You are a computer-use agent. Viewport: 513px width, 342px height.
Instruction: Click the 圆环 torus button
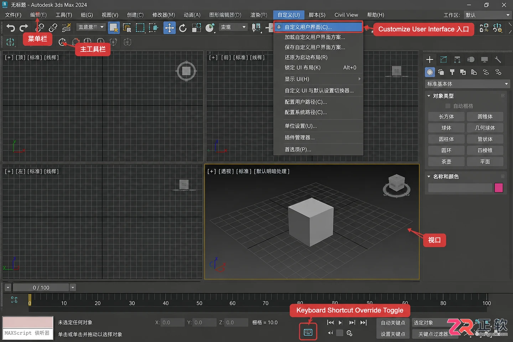tap(446, 150)
